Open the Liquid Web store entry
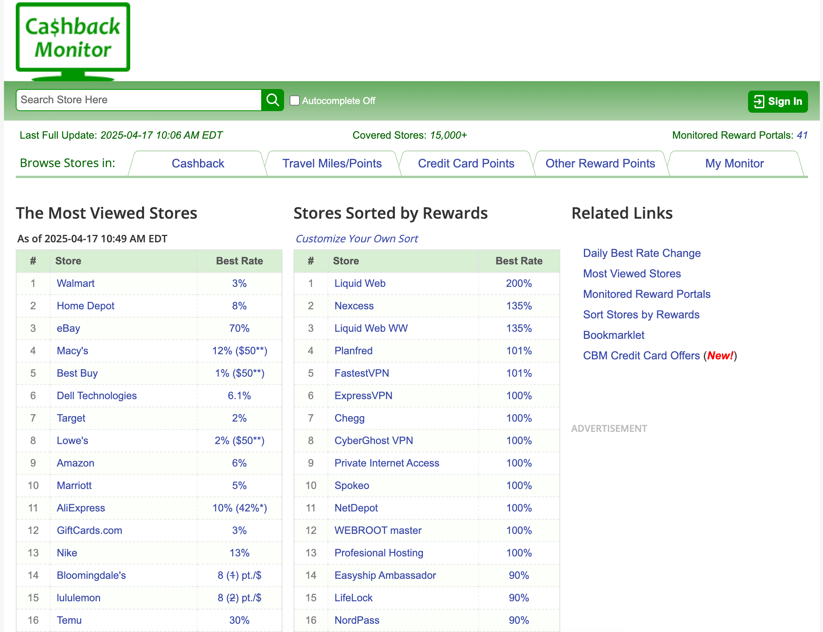This screenshot has width=823, height=632. (x=360, y=284)
